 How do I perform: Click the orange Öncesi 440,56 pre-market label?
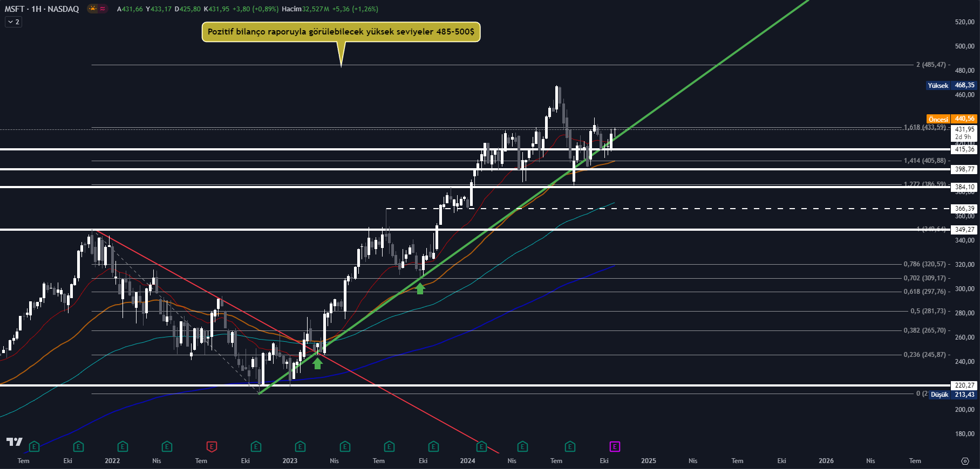[x=951, y=119]
